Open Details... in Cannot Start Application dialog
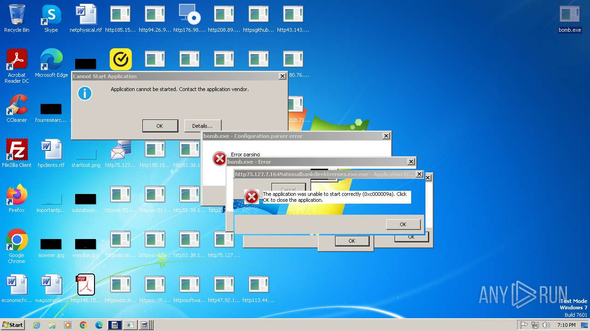 coord(202,126)
